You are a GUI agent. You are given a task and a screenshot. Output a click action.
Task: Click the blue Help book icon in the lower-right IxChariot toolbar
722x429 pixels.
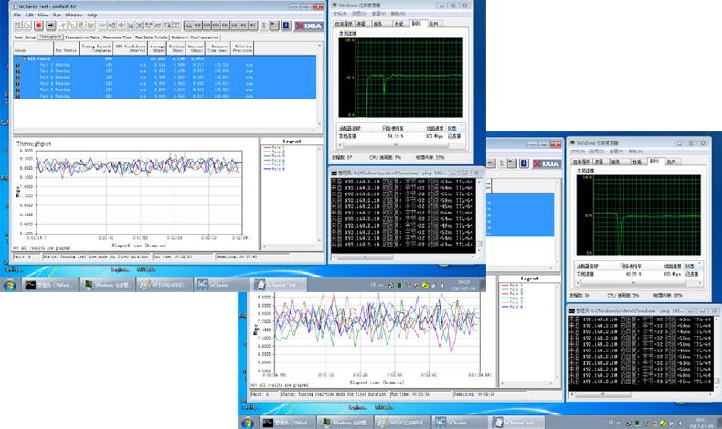[524, 163]
